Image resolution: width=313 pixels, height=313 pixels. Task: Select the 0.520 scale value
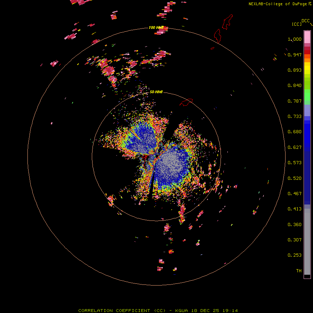pos(295,178)
